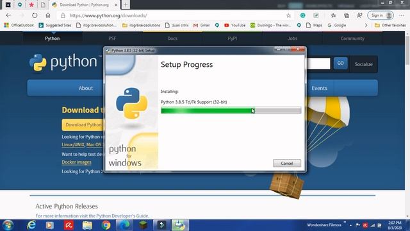
Task: Select the PSF top navigation tab
Action: tap(112, 38)
